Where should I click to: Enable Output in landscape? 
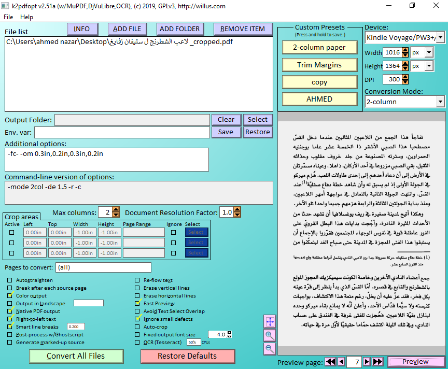(10, 303)
